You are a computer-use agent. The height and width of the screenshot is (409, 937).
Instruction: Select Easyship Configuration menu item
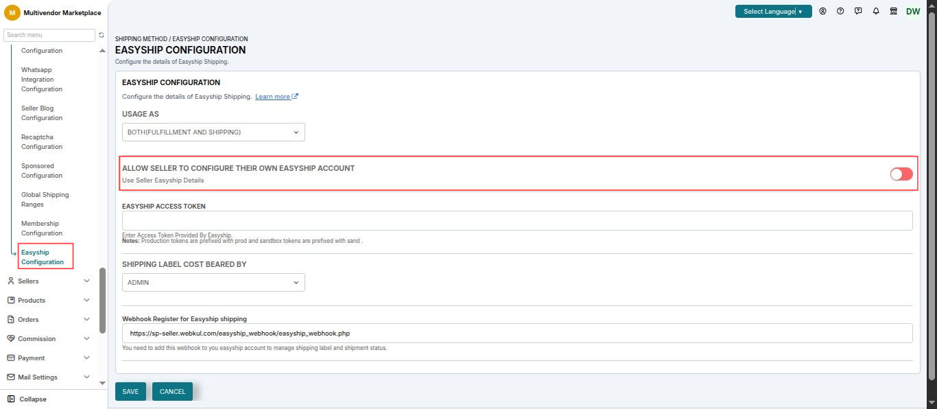point(43,257)
